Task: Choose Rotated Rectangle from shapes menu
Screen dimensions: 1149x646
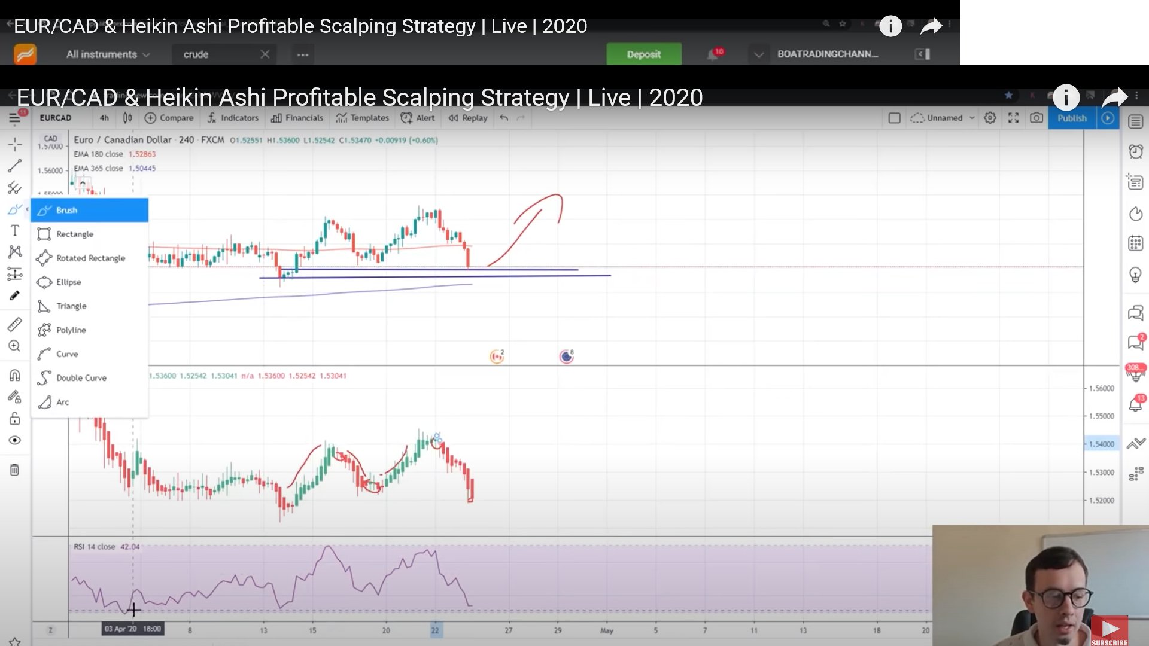Action: [90, 258]
